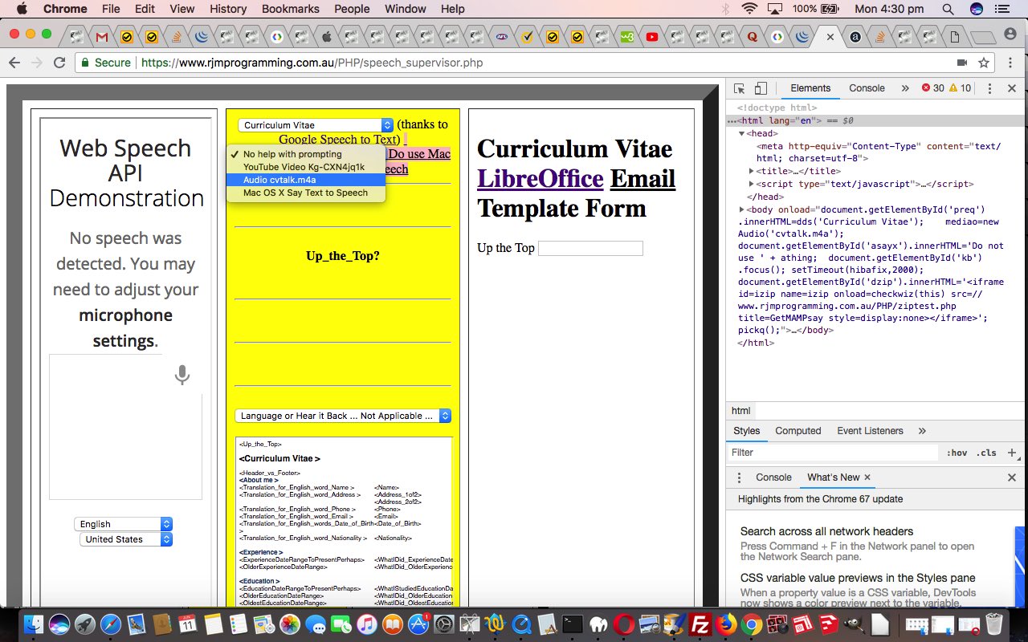Click the microphone icon in speech demo
The image size is (1028, 642).
click(182, 375)
